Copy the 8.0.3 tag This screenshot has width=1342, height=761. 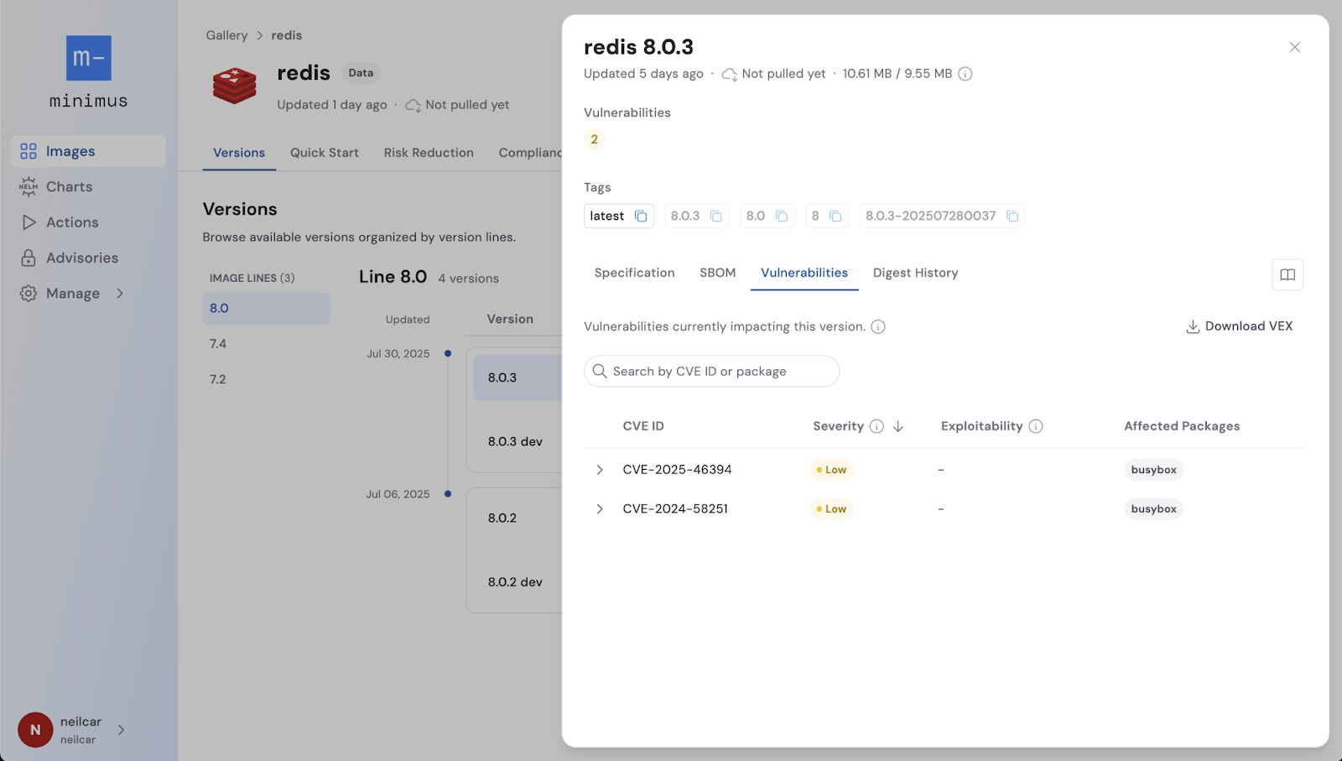click(716, 216)
